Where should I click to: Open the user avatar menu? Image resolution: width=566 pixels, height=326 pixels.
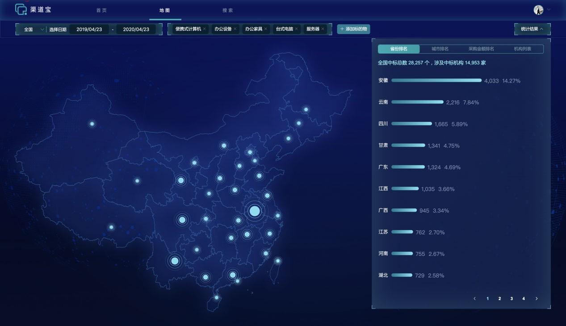(538, 10)
